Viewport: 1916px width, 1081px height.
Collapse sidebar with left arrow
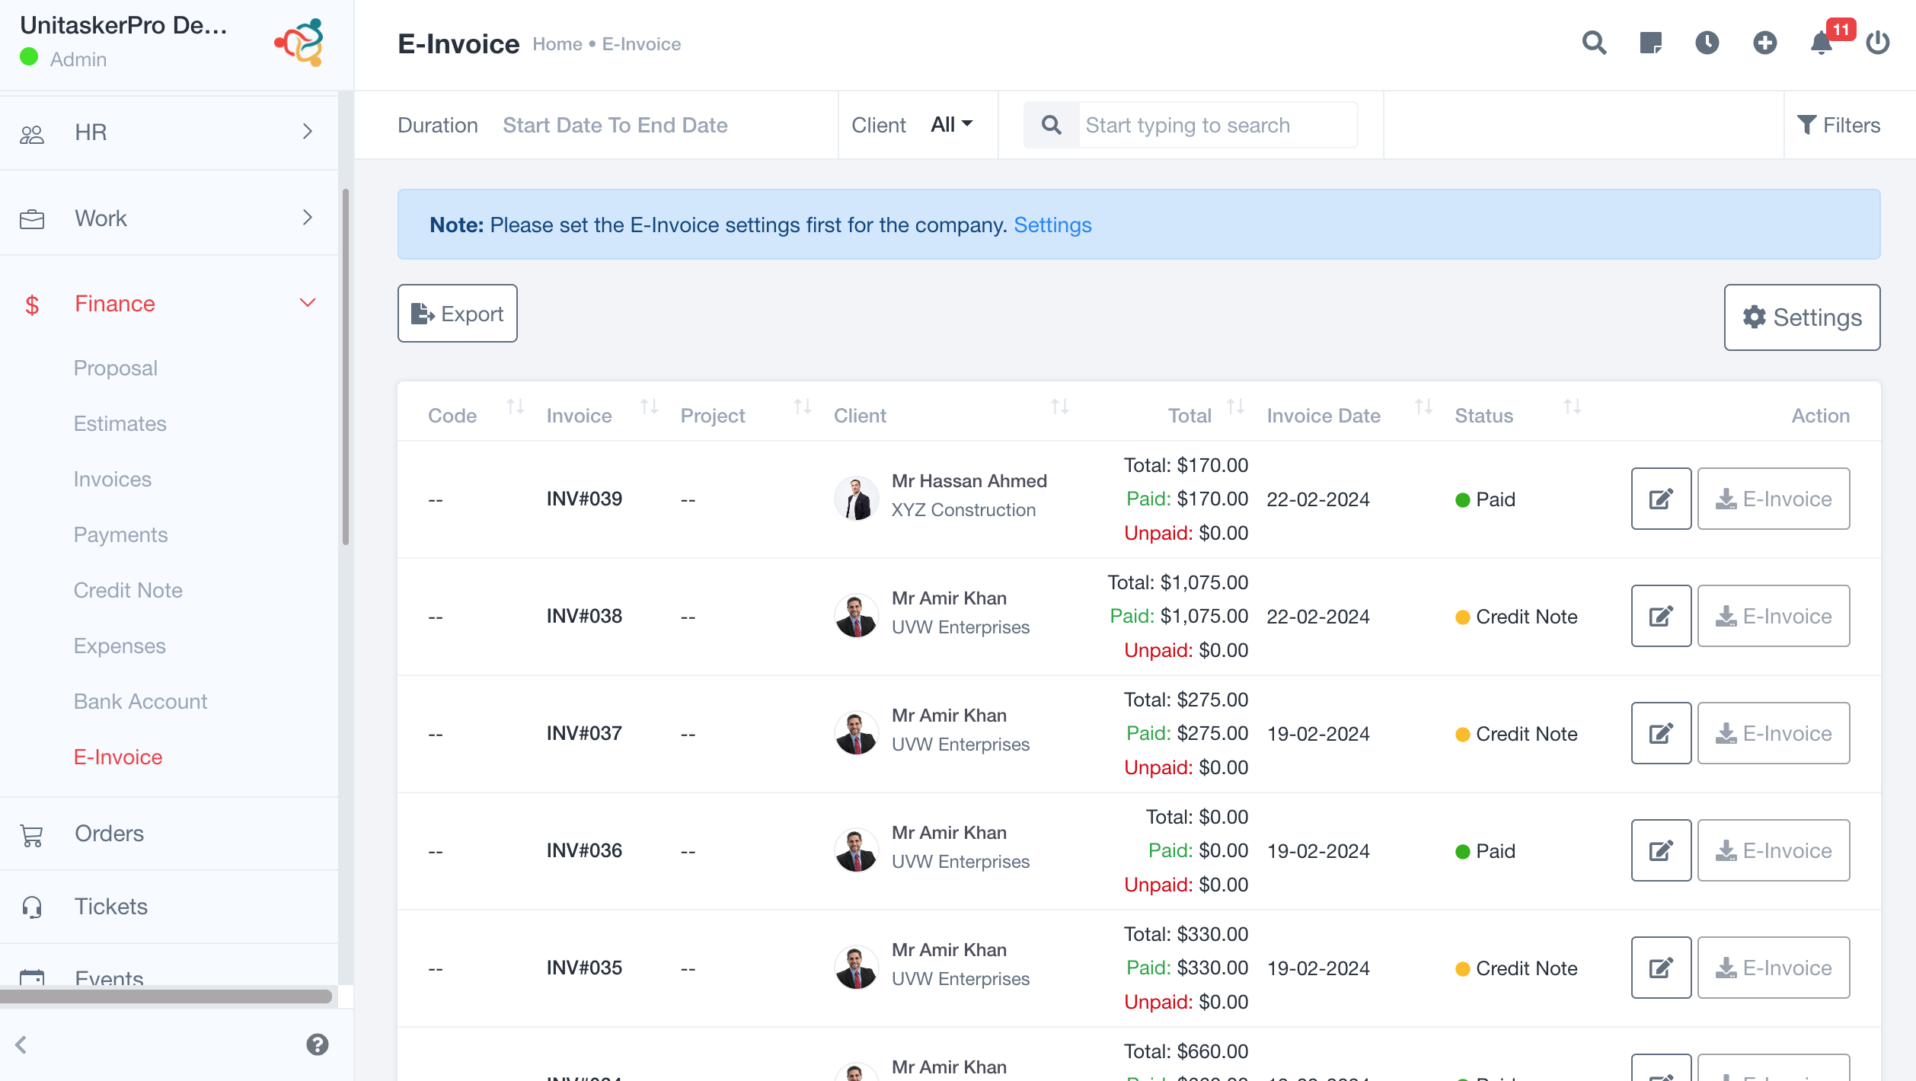point(21,1044)
